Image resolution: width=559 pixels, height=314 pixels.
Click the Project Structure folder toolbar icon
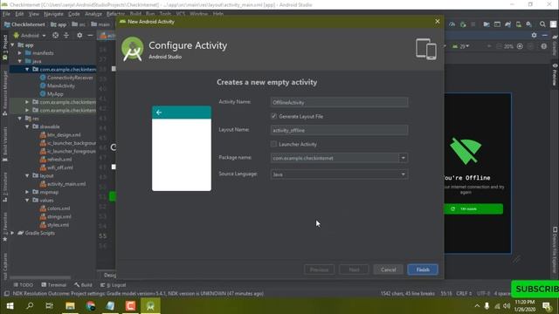click(x=486, y=24)
